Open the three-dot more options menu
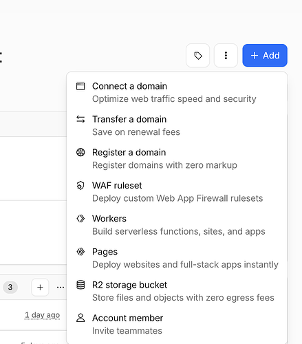Screen dimensions: 302x344 tap(226, 56)
